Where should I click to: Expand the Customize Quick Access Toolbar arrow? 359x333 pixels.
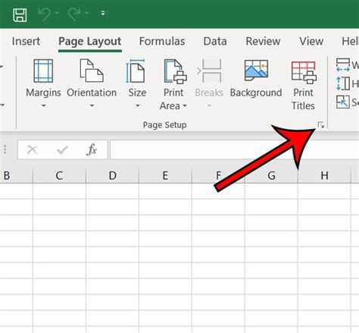pos(103,14)
